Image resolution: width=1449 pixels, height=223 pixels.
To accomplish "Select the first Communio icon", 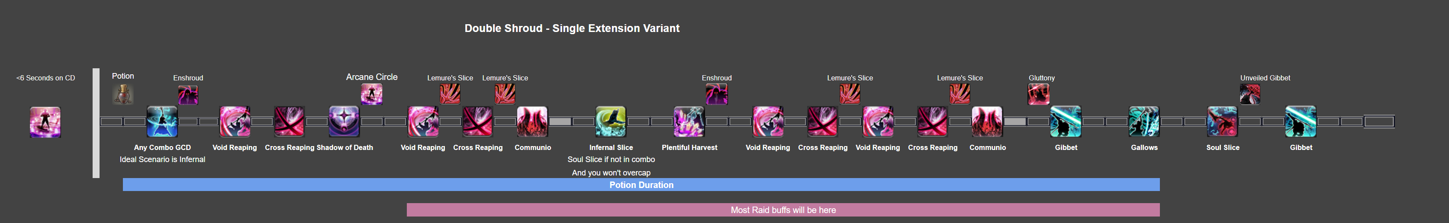I will (x=532, y=121).
